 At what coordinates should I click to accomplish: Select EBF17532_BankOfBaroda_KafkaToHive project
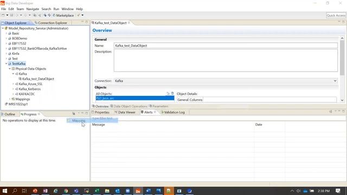coord(39,49)
